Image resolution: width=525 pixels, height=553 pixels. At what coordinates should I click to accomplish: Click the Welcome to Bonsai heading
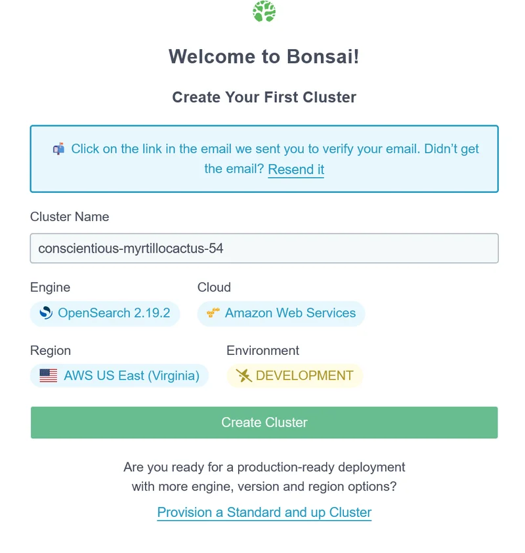[x=263, y=57]
